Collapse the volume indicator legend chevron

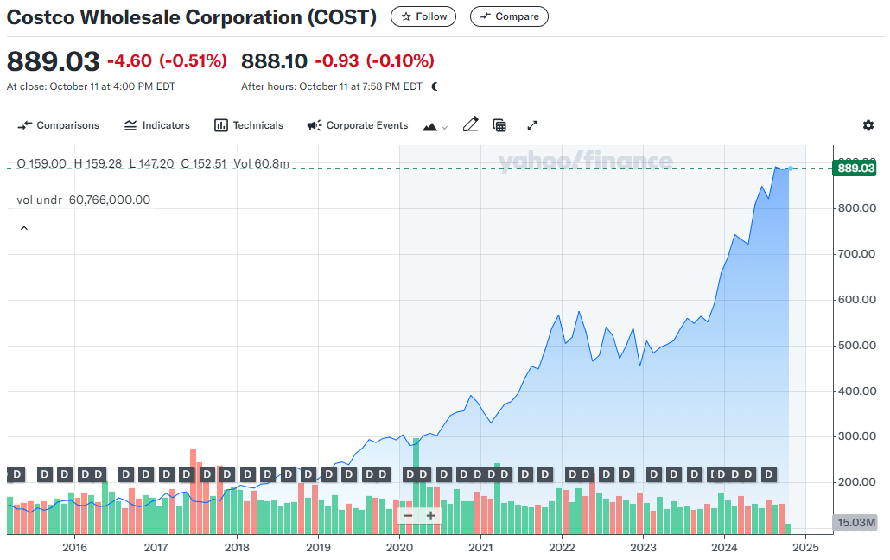tap(24, 228)
